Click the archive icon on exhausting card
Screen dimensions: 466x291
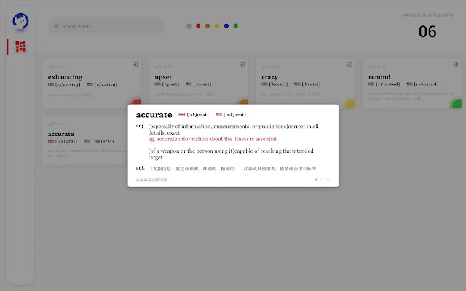135,64
